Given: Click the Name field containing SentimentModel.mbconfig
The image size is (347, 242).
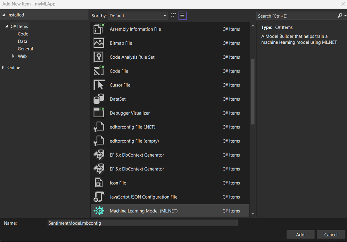Looking at the screenshot, I should (142, 223).
